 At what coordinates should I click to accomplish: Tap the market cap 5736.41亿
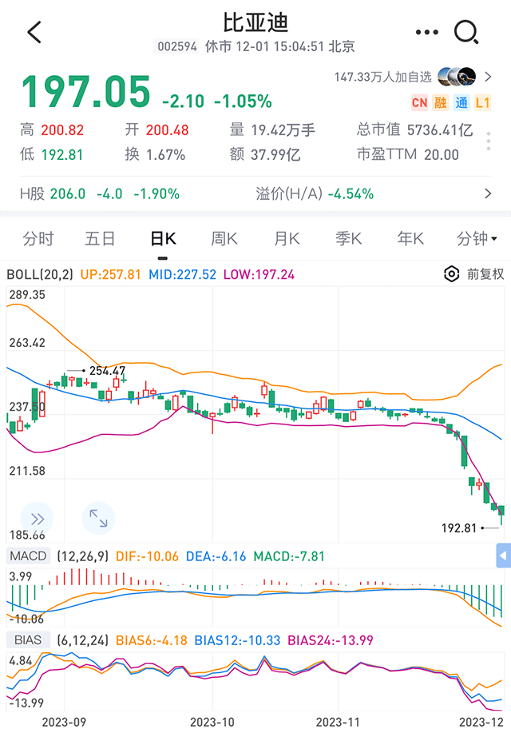[440, 130]
